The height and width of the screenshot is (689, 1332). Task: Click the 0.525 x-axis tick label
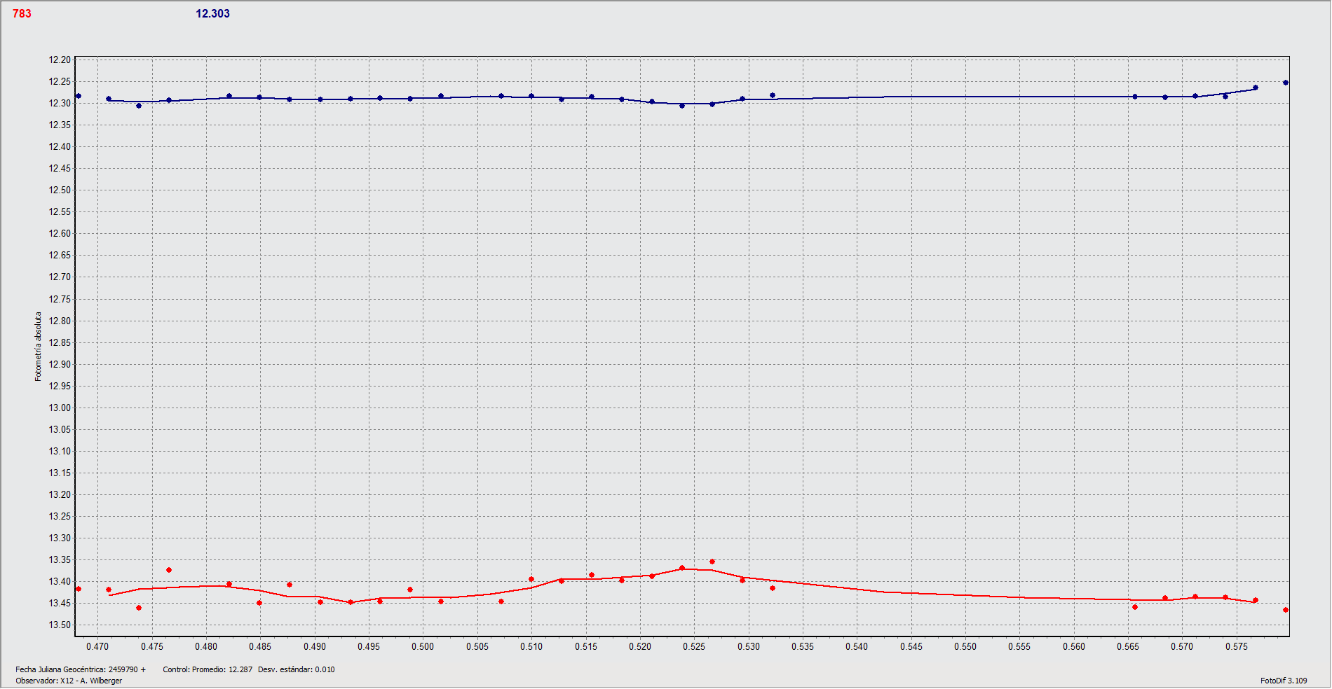(694, 646)
